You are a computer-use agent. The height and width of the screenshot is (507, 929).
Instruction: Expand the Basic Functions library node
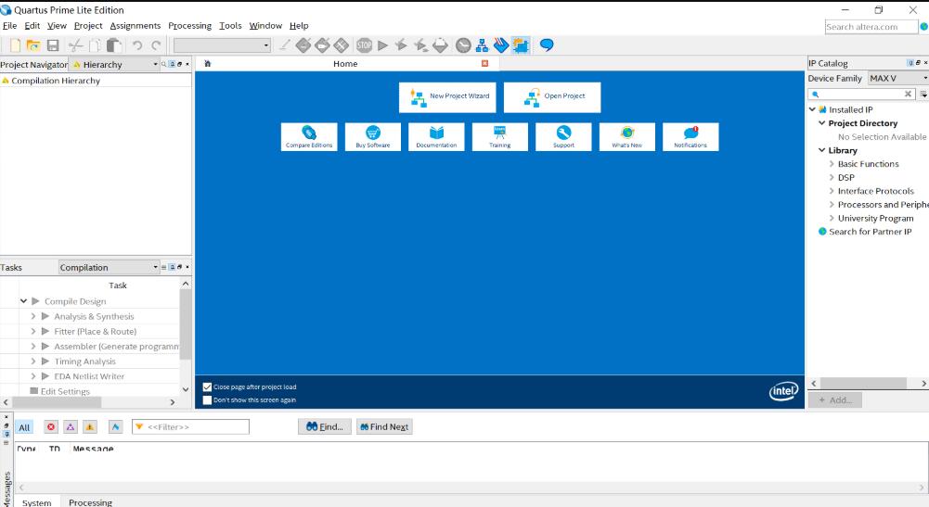[x=832, y=164]
